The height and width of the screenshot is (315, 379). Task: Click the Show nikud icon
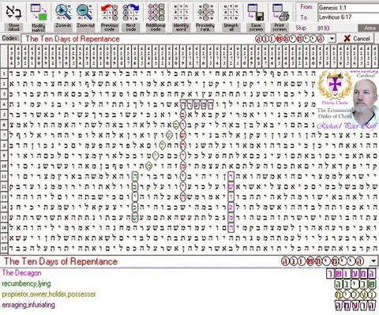click(13, 12)
